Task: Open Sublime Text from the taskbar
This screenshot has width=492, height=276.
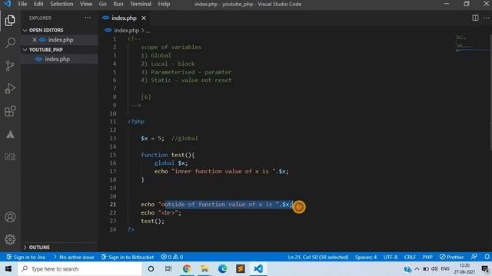Action: tap(241, 269)
